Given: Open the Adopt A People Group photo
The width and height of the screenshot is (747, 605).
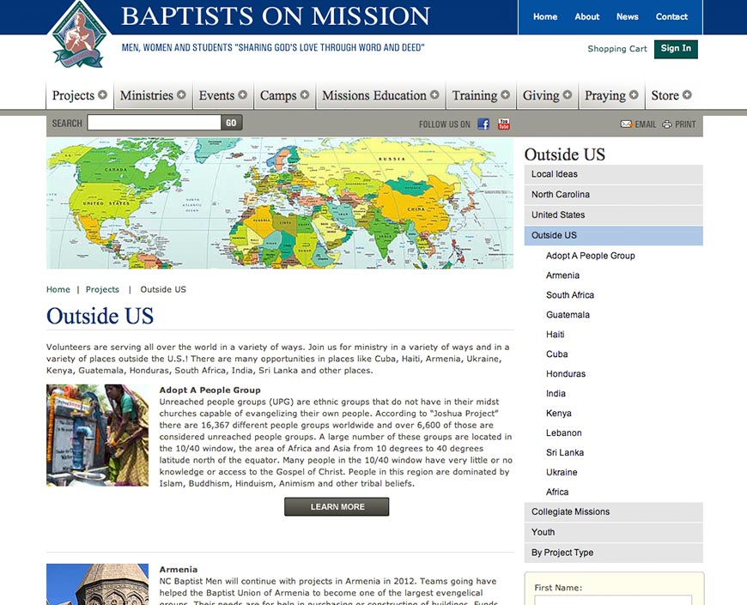Looking at the screenshot, I should click(x=98, y=435).
